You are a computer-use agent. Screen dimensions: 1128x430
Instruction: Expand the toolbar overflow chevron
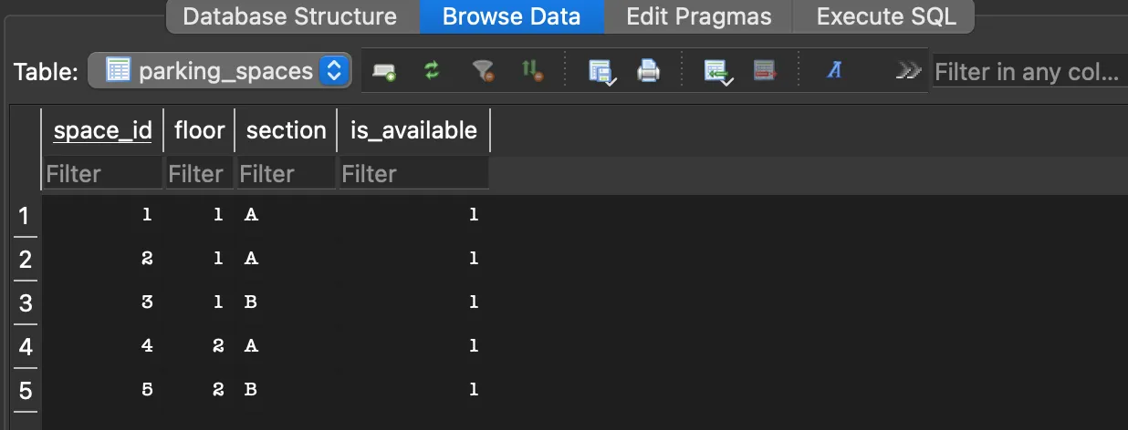[x=907, y=71]
